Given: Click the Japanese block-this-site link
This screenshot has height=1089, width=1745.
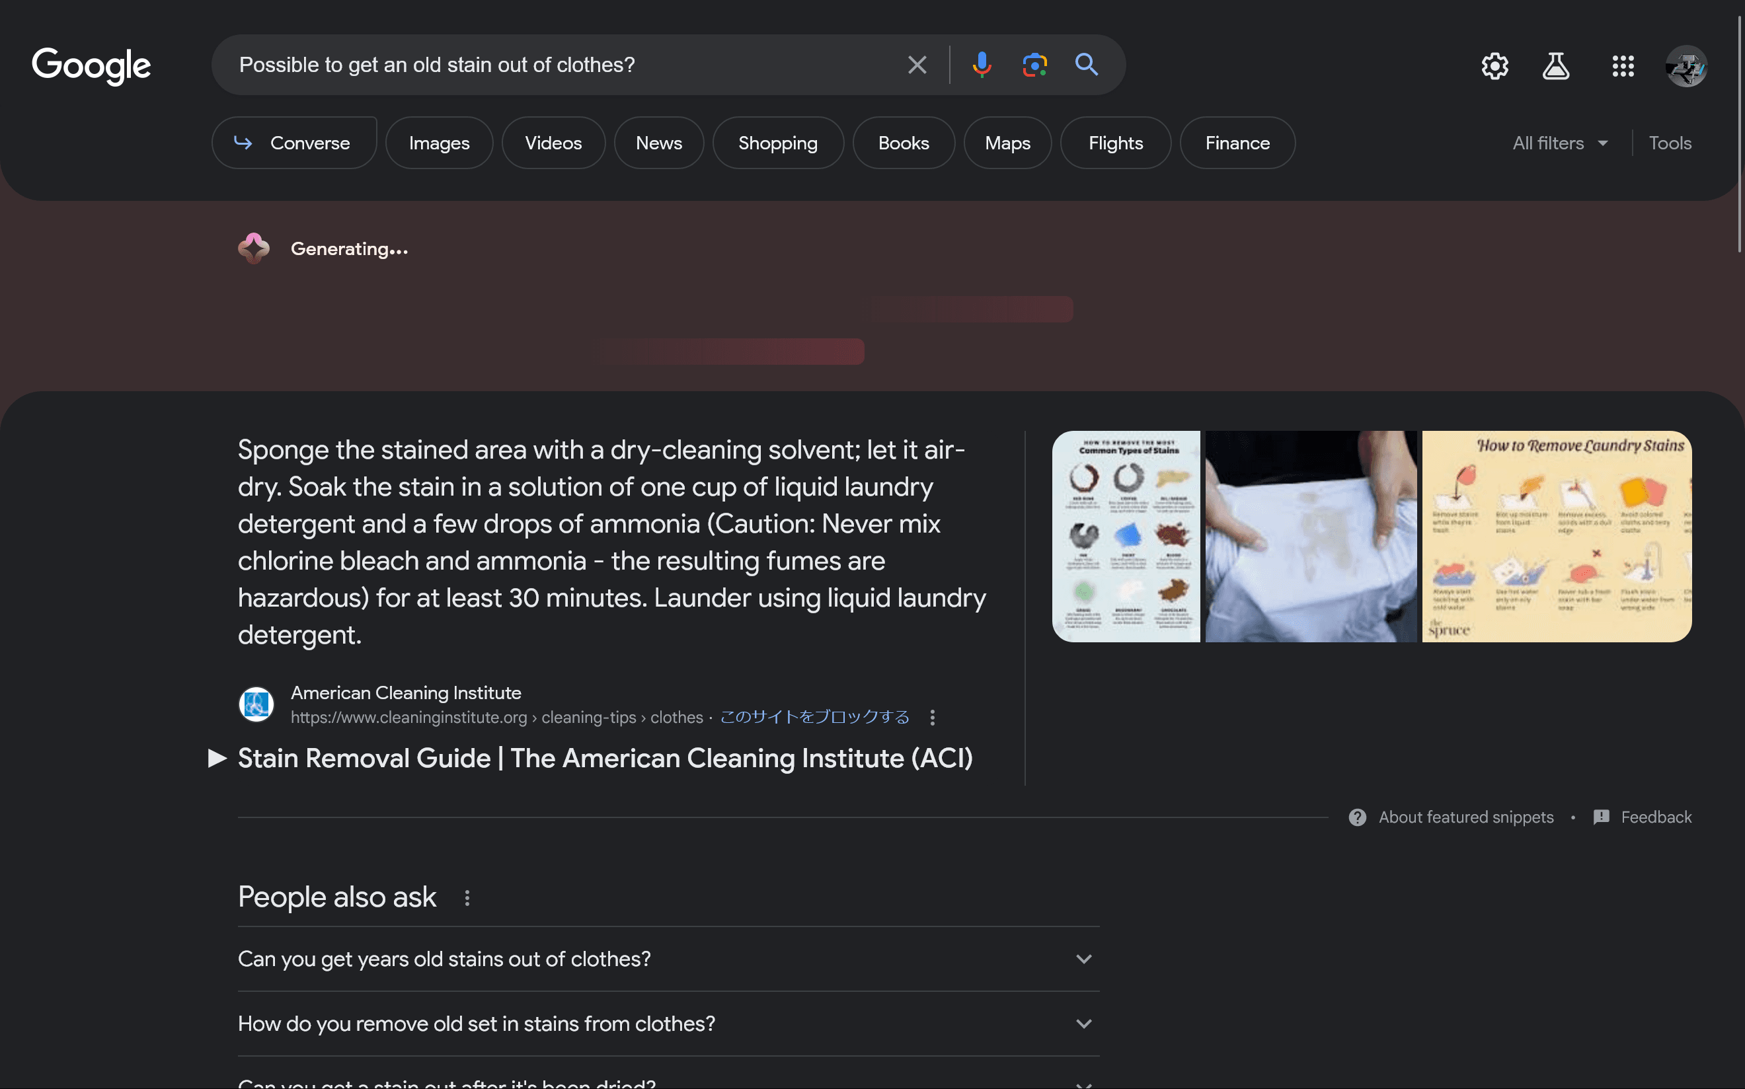Looking at the screenshot, I should coord(815,716).
